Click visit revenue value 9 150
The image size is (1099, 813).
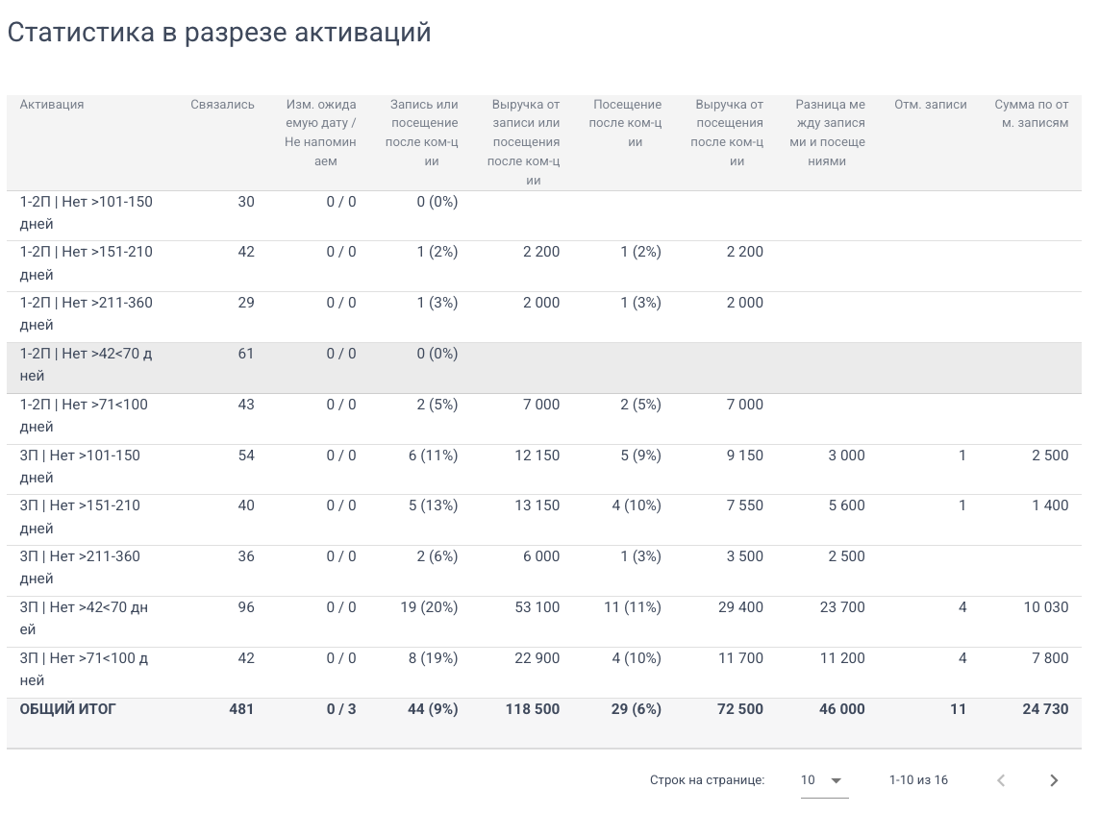(744, 456)
